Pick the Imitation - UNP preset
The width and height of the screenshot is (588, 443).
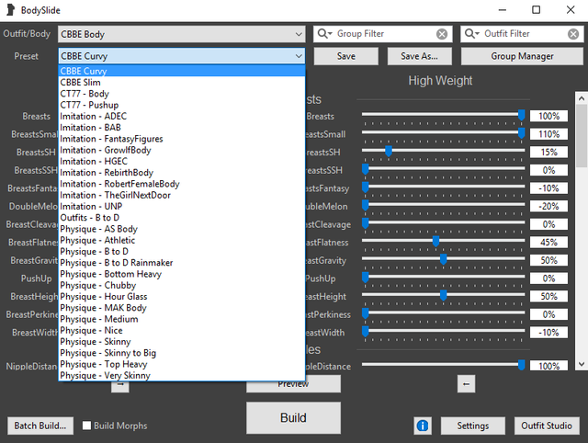point(182,206)
